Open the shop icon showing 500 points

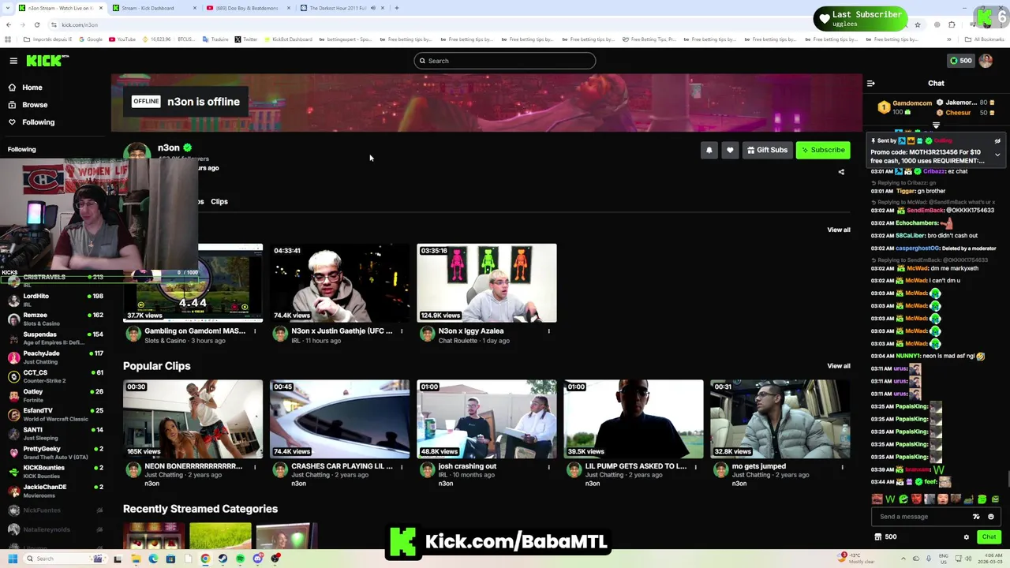[x=885, y=537]
